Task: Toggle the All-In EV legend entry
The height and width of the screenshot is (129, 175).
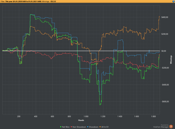Action: pos(104,127)
